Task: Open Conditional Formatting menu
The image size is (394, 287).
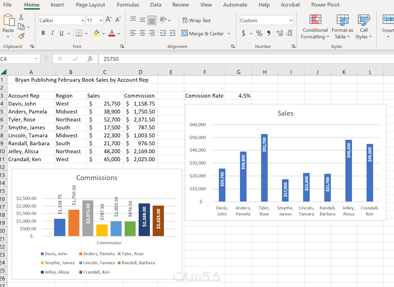Action: (x=315, y=27)
